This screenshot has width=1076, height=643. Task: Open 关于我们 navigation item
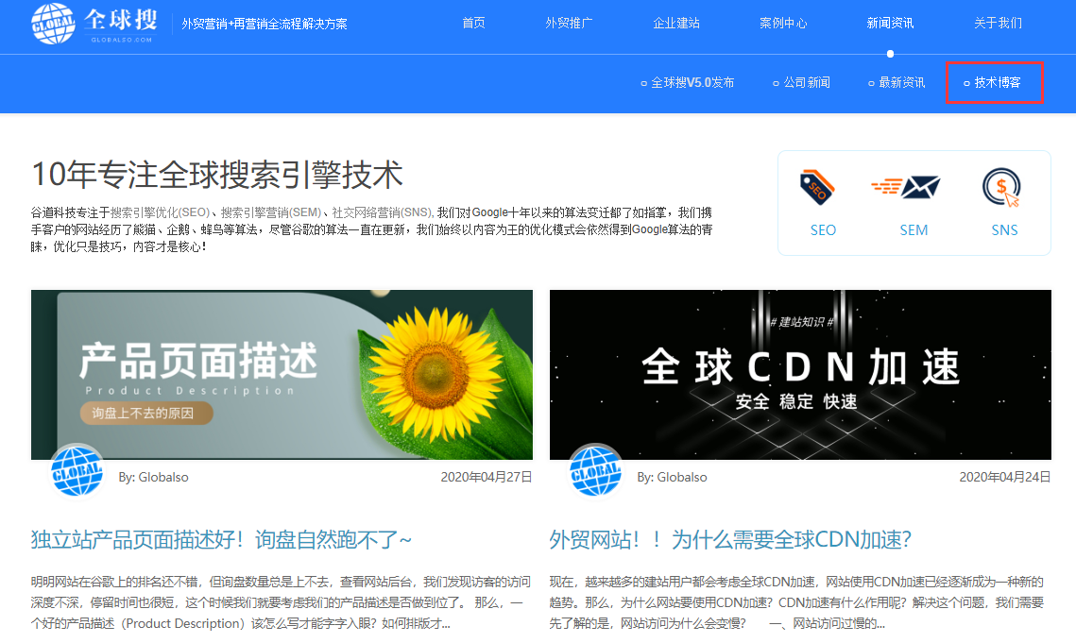(998, 23)
